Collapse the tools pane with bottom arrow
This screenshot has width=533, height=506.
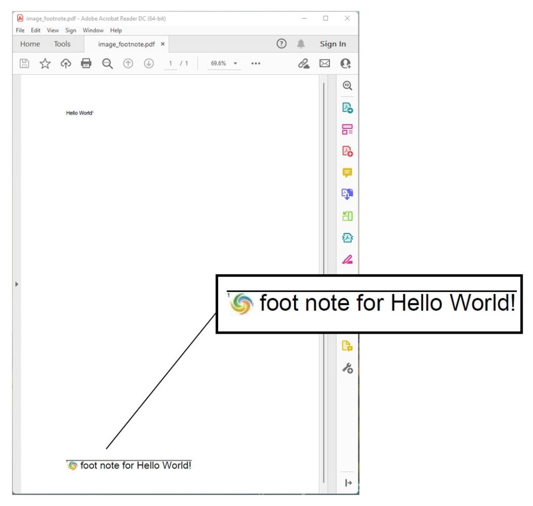pyautogui.click(x=348, y=483)
